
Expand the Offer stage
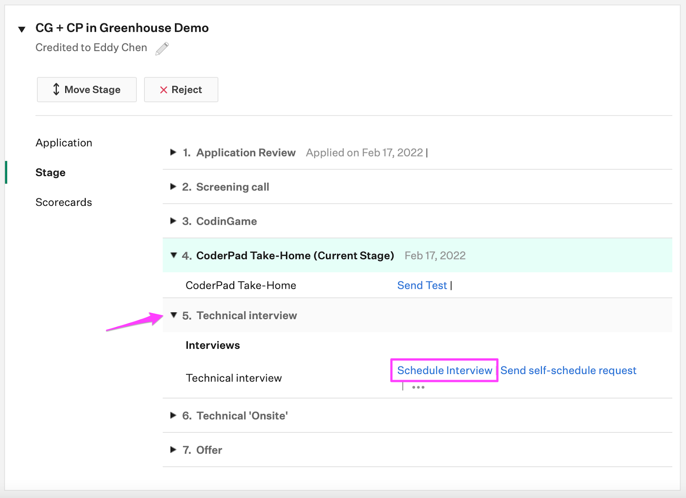coord(173,450)
